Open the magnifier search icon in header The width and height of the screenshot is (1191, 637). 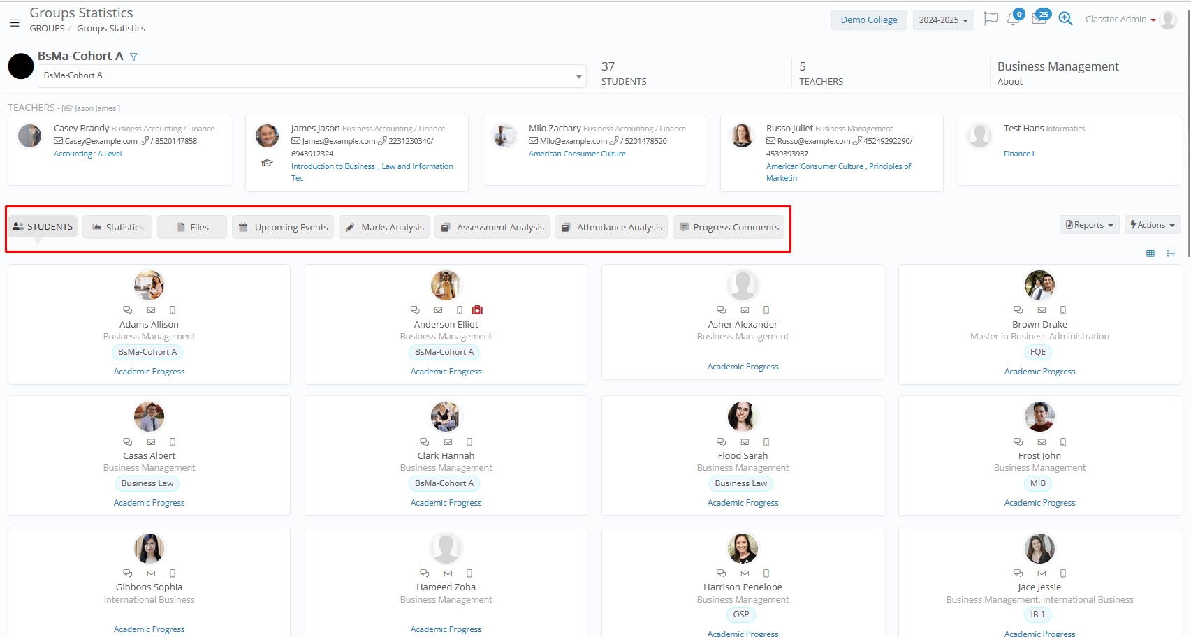tap(1065, 19)
